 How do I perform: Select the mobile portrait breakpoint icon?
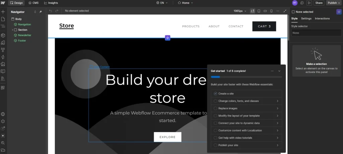(271, 11)
